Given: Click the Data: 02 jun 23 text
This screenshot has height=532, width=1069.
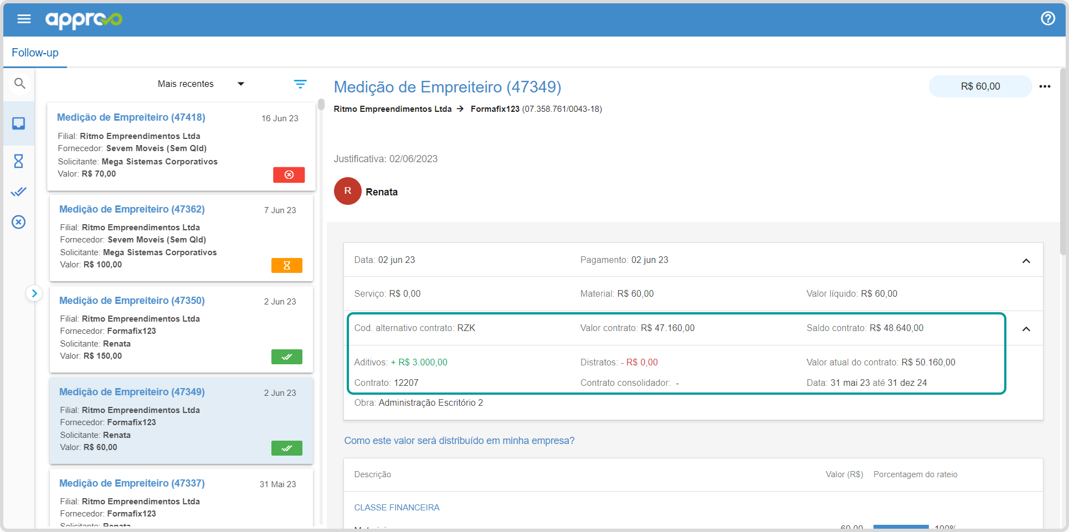Looking at the screenshot, I should coord(385,260).
